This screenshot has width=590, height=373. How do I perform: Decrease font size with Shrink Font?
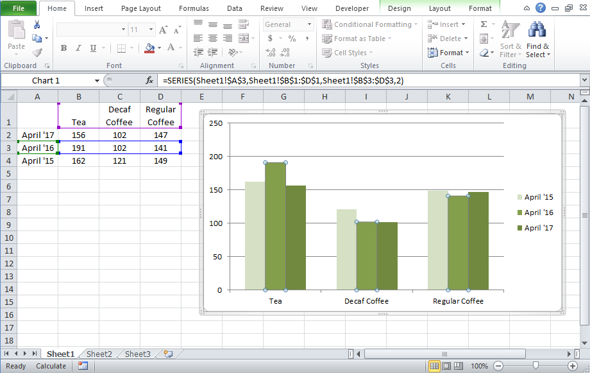pos(177,30)
